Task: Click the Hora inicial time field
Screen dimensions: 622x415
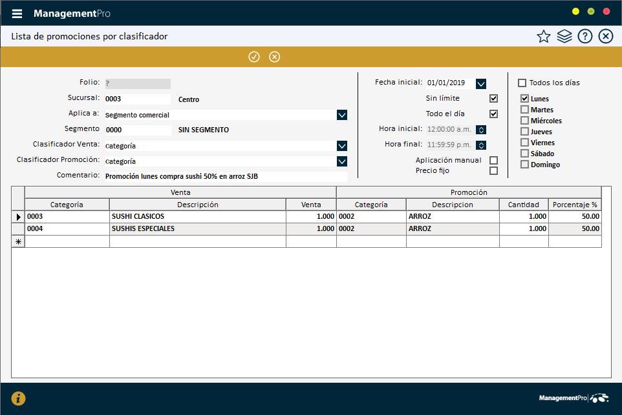Action: pyautogui.click(x=451, y=130)
